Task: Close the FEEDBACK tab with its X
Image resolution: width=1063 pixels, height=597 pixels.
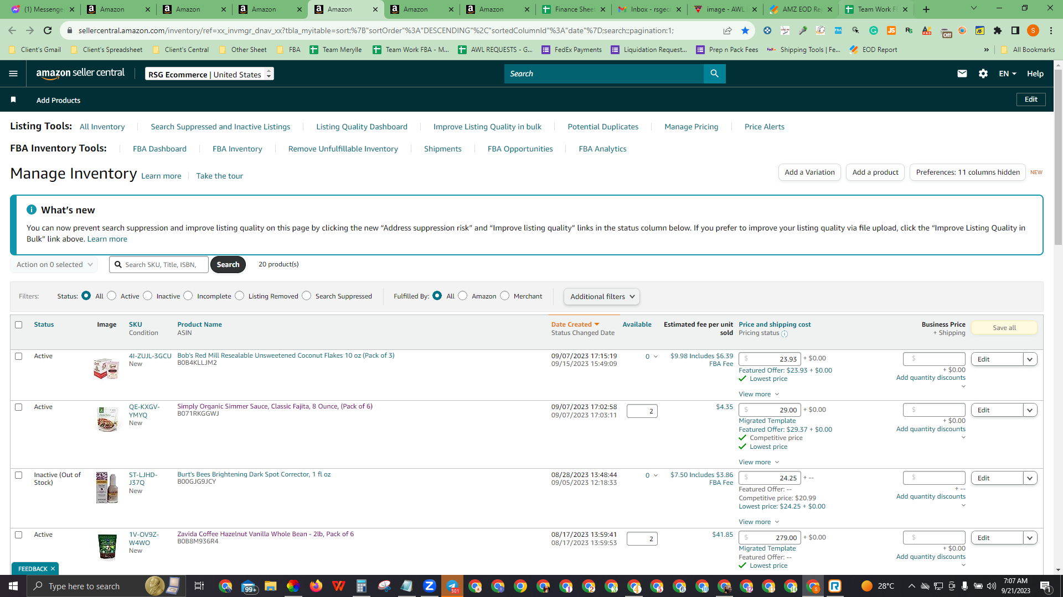Action: (53, 569)
